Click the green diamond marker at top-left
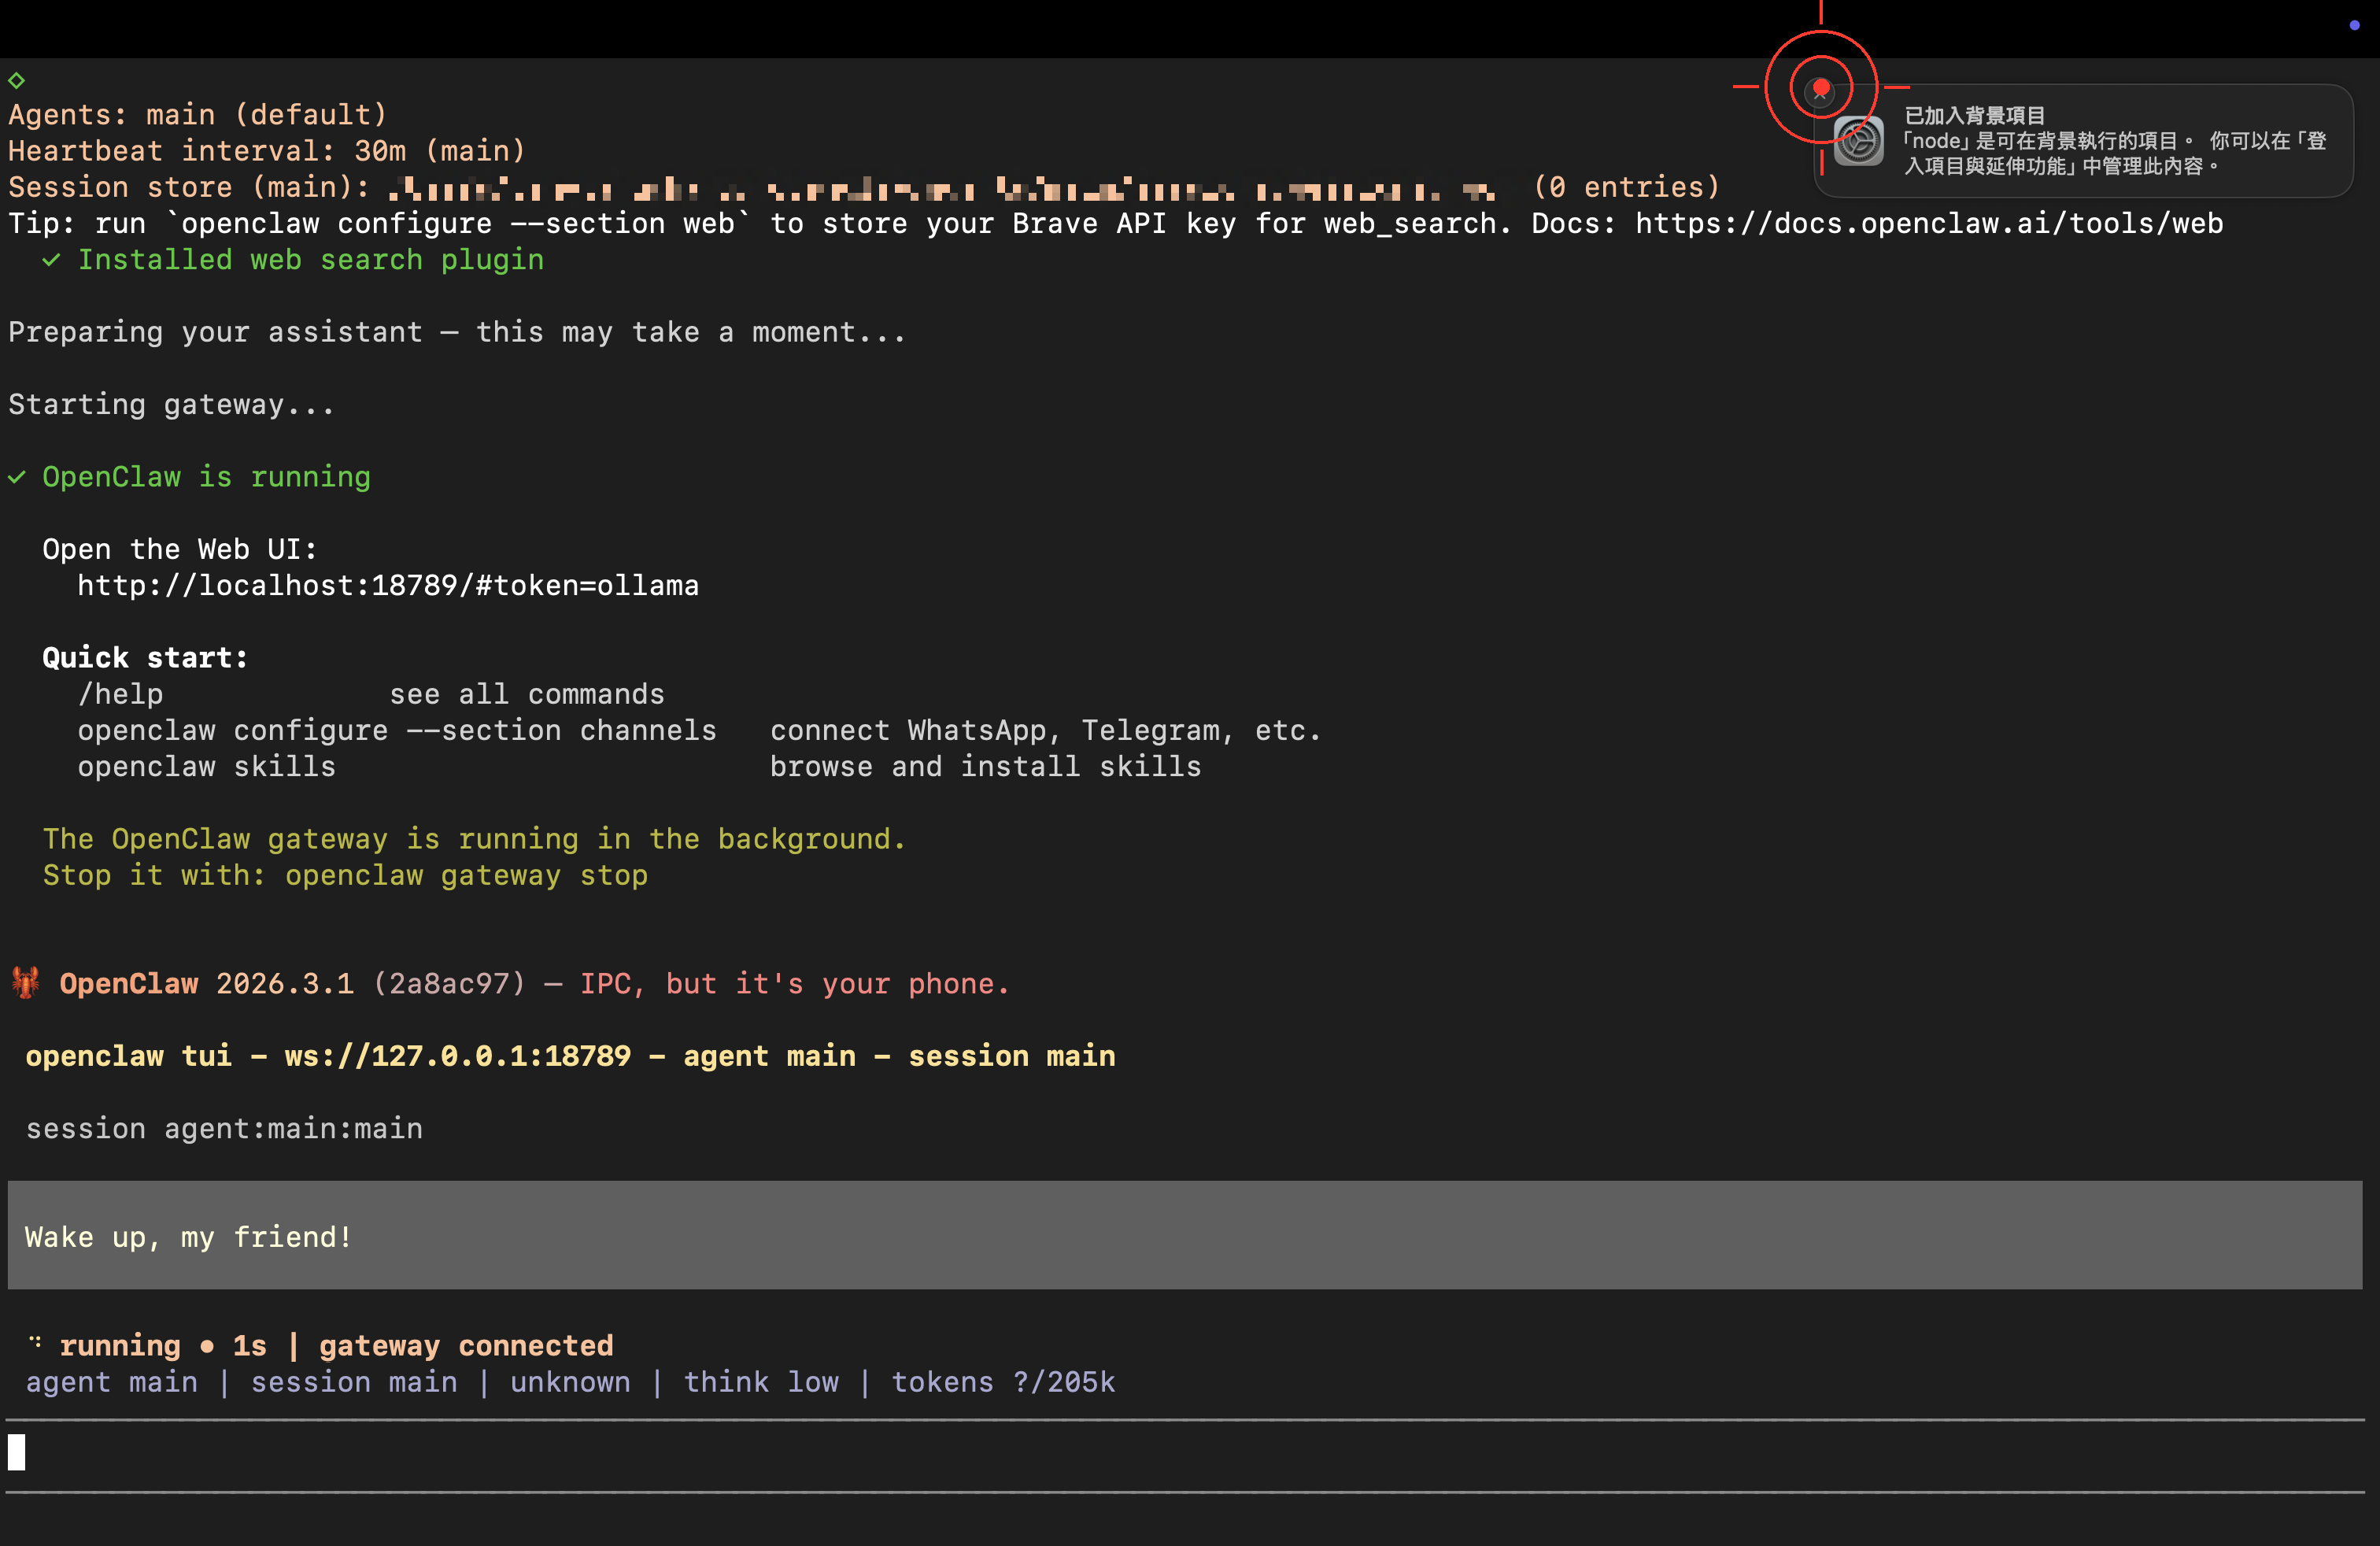Viewport: 2380px width, 1546px height. click(x=16, y=79)
